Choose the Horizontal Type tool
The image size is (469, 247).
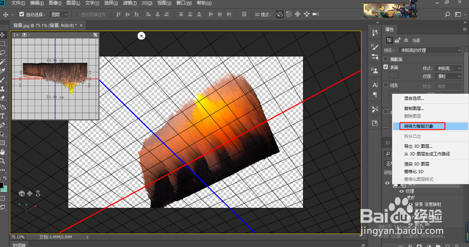(x=2, y=116)
